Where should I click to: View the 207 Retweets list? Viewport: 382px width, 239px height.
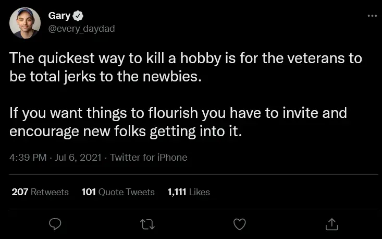[x=40, y=192]
